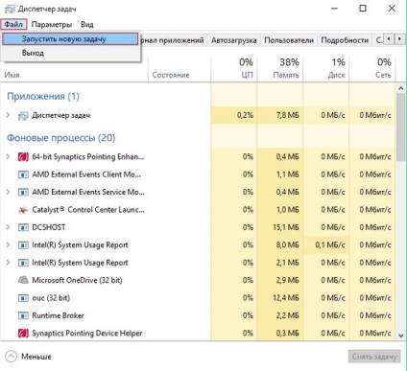Click the Catalyst Control Center Launcher icon
Image resolution: width=407 pixels, height=371 pixels.
23,210
